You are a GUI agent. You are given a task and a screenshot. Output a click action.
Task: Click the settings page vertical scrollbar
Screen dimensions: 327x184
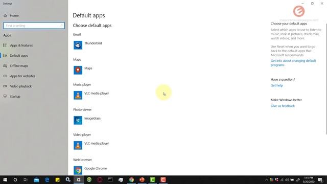[x=326, y=79]
